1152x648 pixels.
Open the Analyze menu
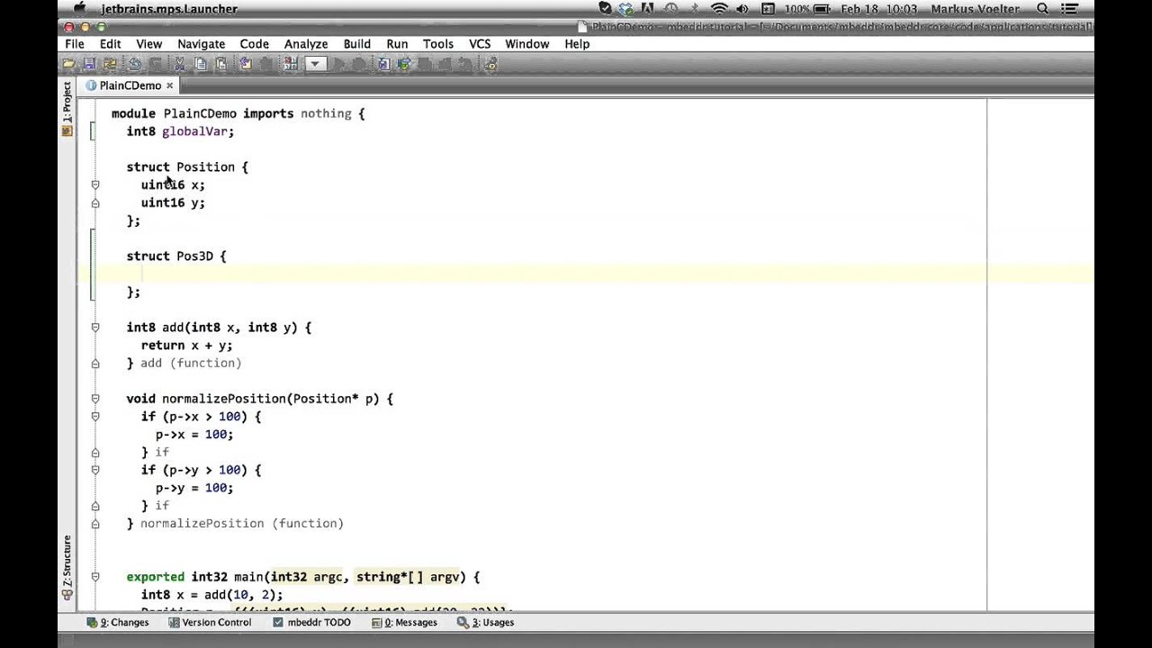point(306,44)
